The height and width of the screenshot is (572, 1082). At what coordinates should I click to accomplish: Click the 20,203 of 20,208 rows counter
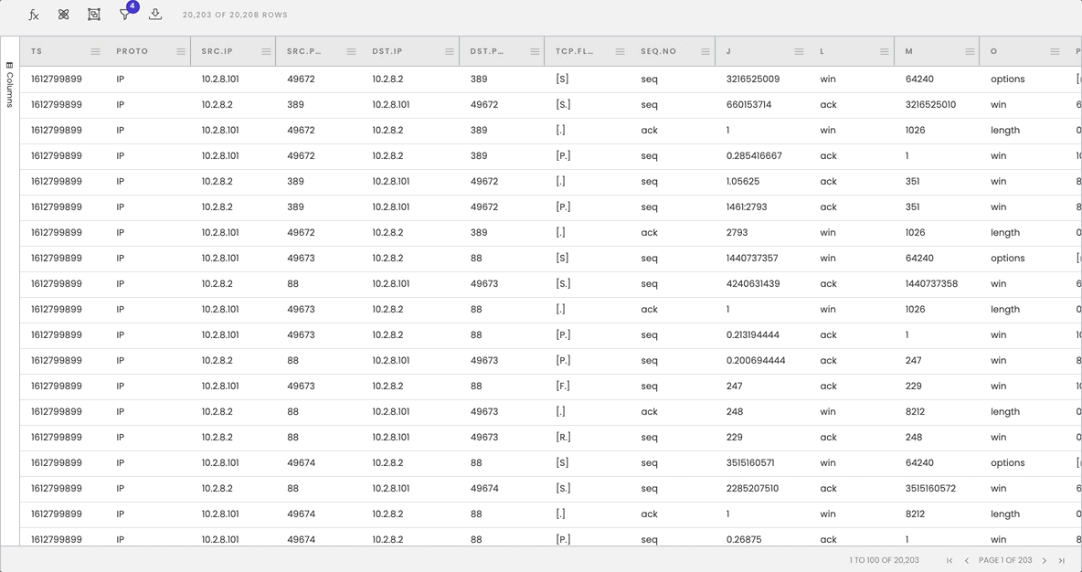click(x=235, y=15)
